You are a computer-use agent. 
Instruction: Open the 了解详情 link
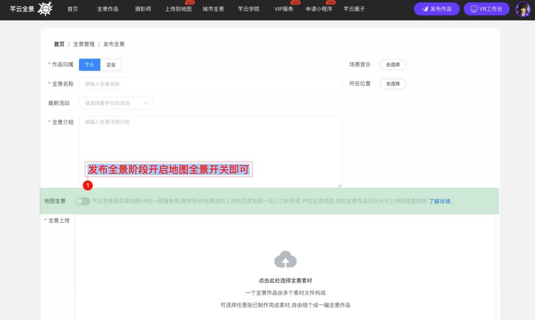pos(439,201)
